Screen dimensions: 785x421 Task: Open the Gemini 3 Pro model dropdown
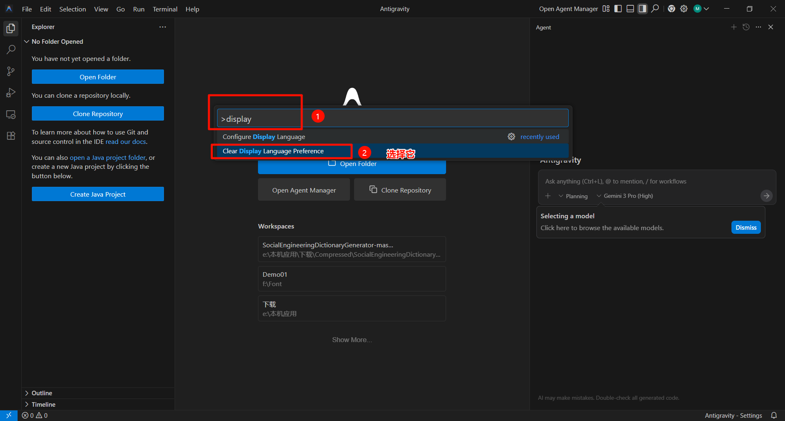[x=625, y=196]
